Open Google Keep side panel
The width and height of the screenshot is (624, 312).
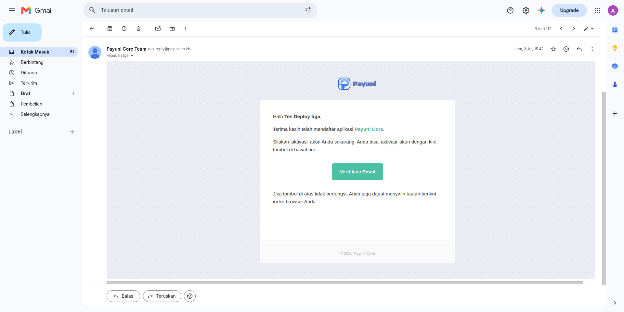615,48
